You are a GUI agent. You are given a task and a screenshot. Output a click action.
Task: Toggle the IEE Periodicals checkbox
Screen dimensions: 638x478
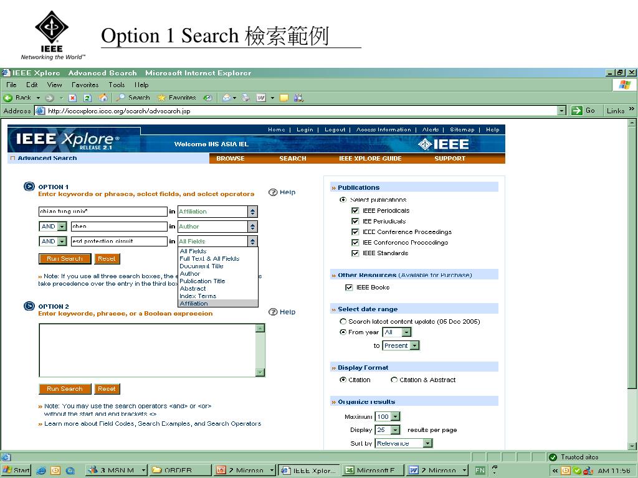(355, 221)
